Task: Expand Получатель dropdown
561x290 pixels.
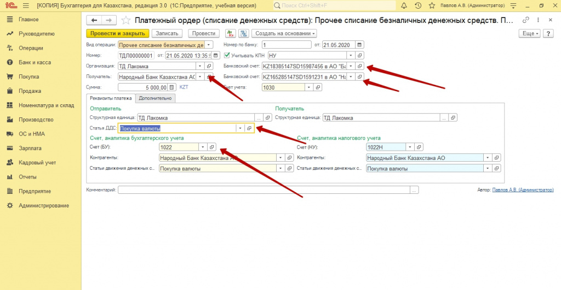Action: coord(200,77)
